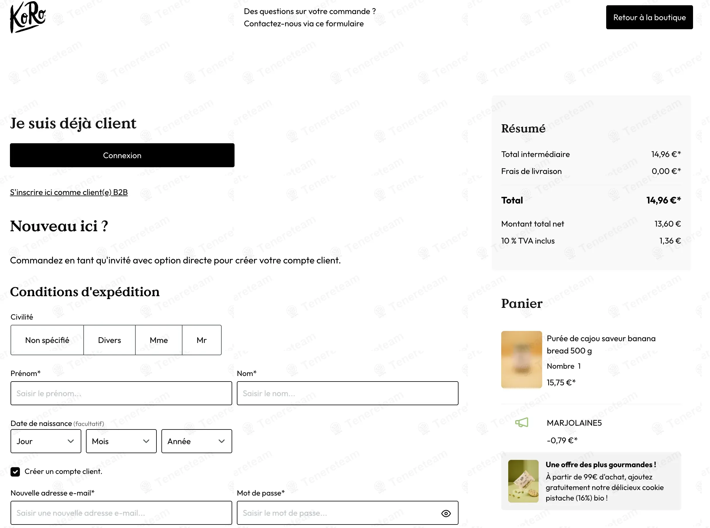The height and width of the screenshot is (528, 710).
Task: Open the KoRo logo home link
Action: pyautogui.click(x=28, y=17)
